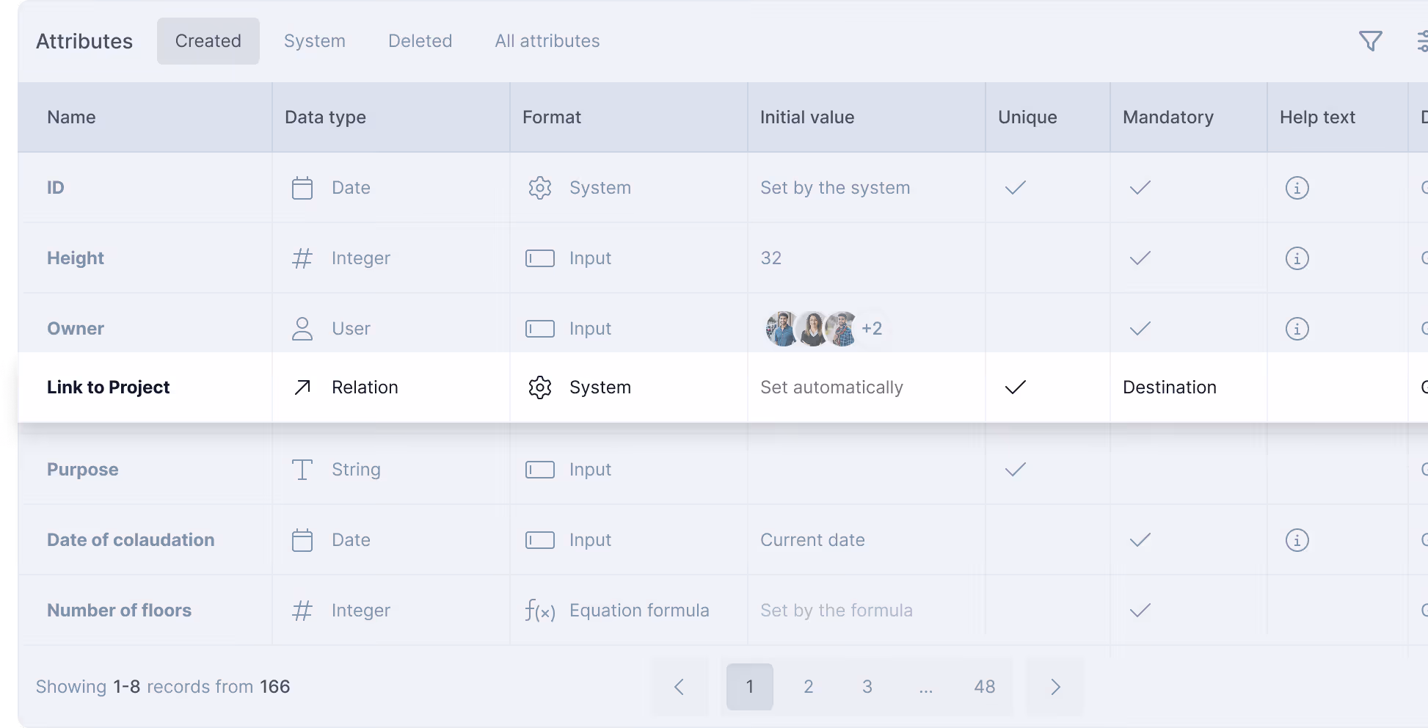
Task: Open help info icon for Height
Action: tap(1297, 258)
